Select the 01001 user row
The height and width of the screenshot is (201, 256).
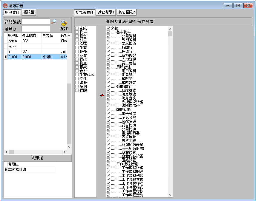pyautogui.click(x=35, y=57)
